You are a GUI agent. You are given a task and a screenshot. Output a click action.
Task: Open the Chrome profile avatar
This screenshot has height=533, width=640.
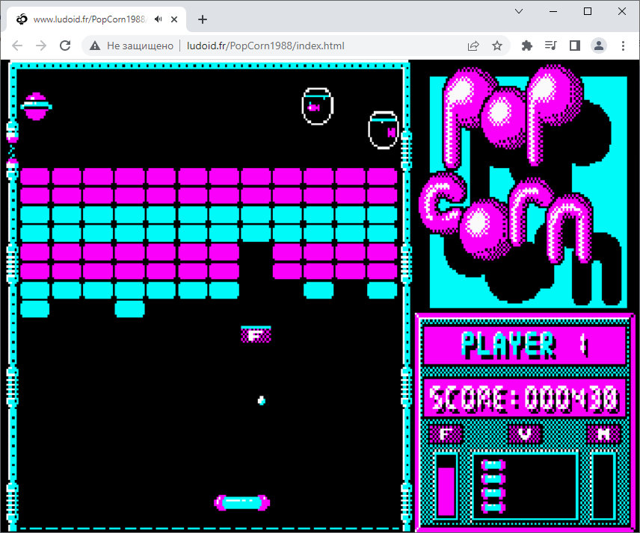point(599,46)
